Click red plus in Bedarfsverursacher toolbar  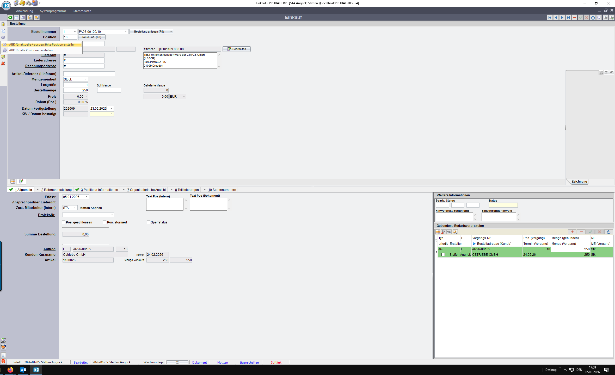click(x=572, y=232)
